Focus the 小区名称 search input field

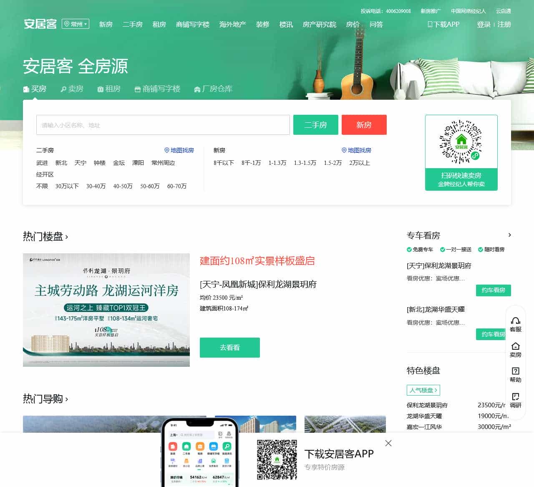(163, 125)
